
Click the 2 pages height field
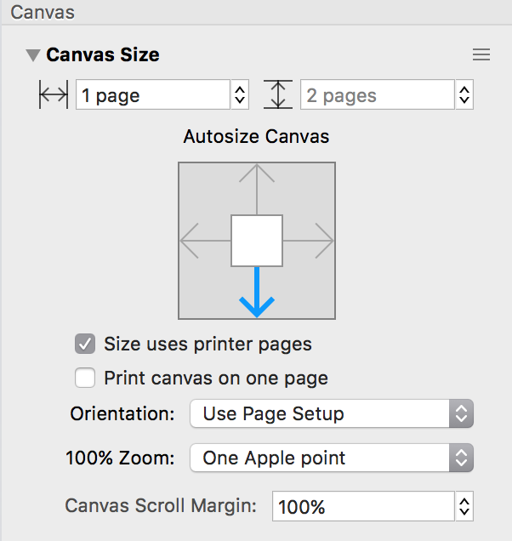pyautogui.click(x=378, y=94)
